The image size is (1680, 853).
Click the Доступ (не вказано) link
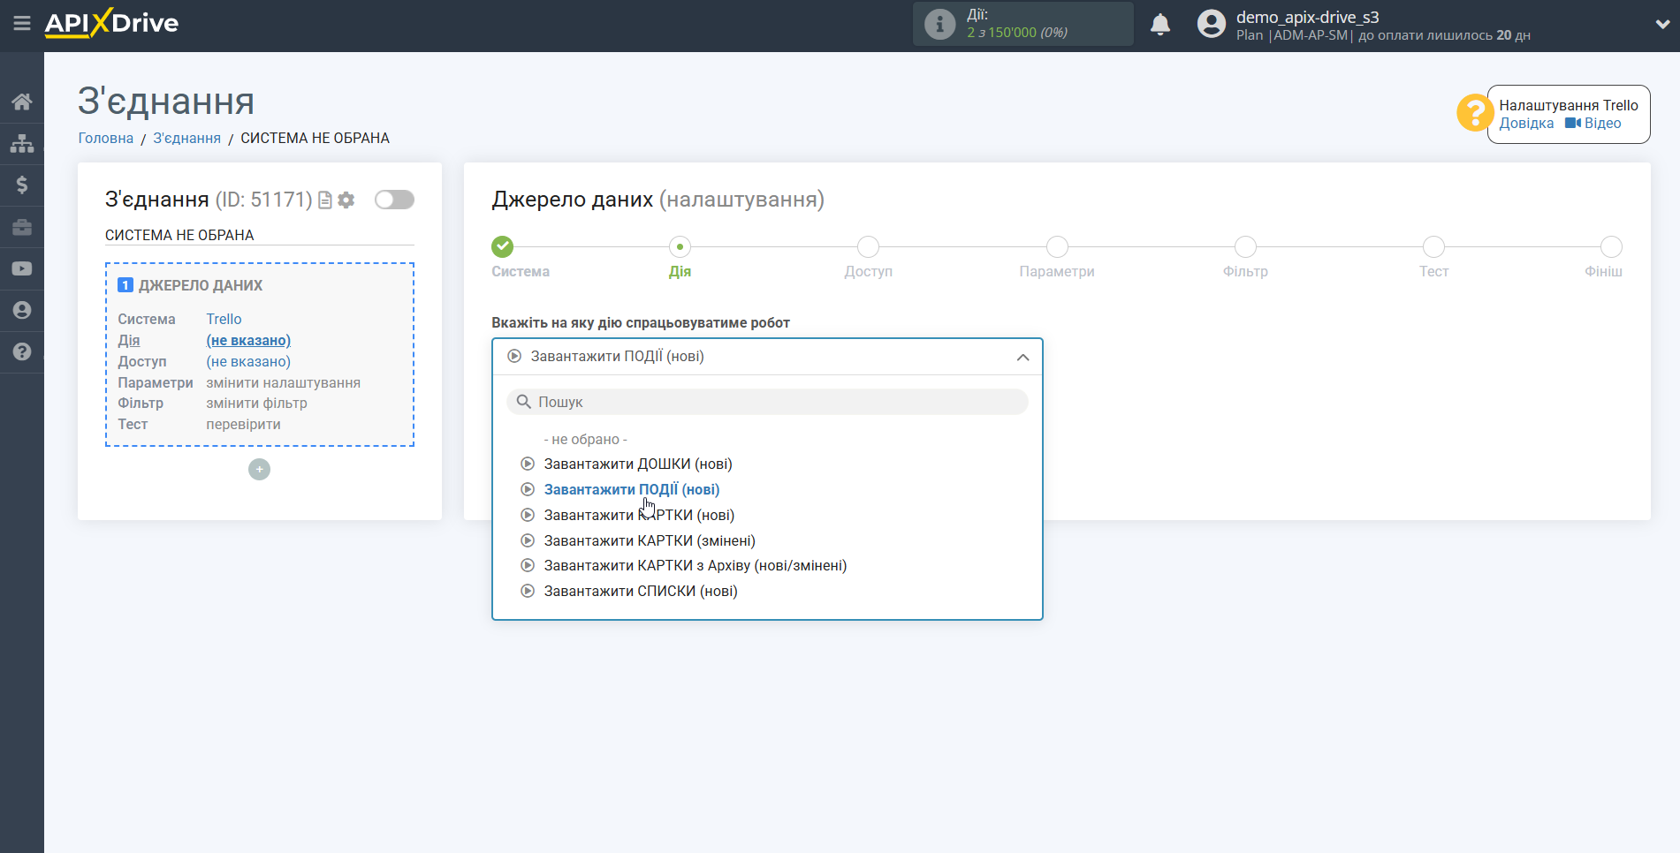point(248,361)
